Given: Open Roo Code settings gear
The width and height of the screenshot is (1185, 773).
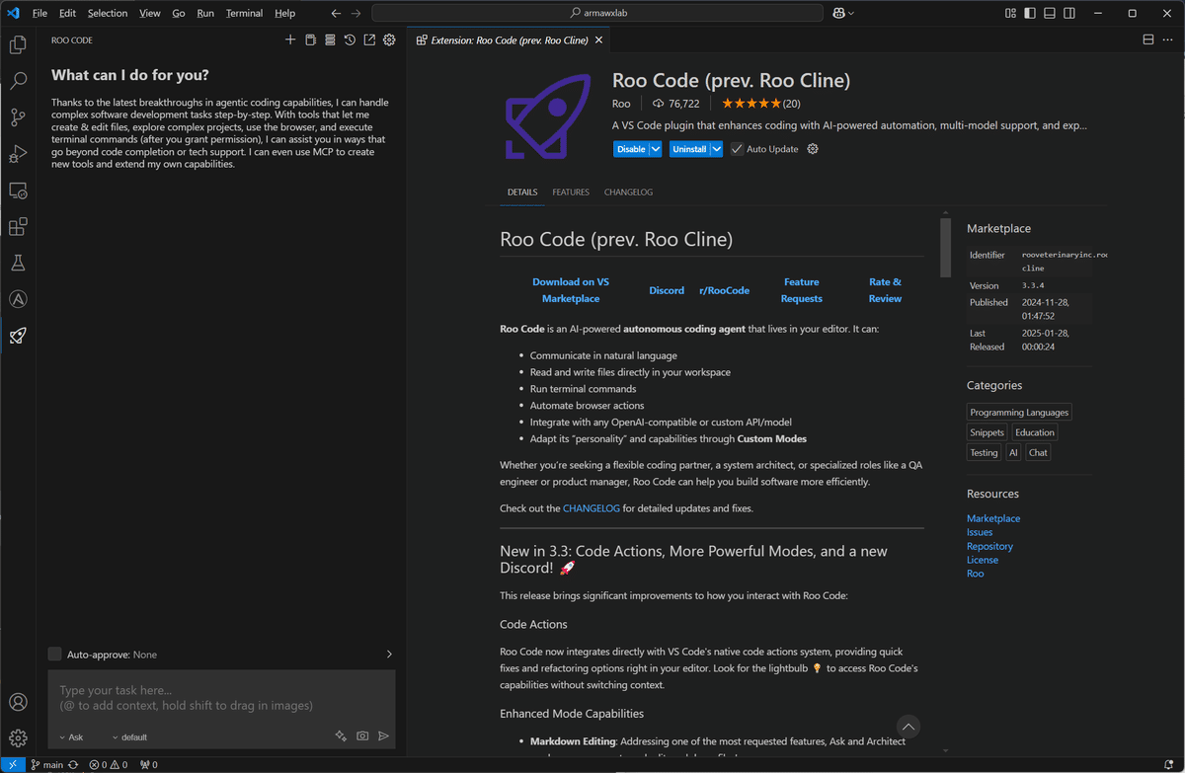Looking at the screenshot, I should (388, 39).
